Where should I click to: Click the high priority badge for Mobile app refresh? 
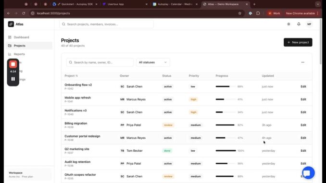pyautogui.click(x=193, y=99)
